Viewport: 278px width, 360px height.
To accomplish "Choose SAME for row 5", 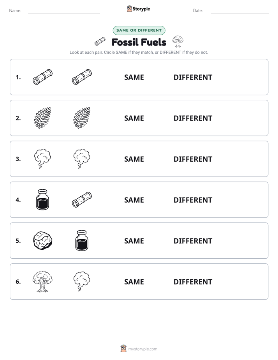I will click(134, 241).
